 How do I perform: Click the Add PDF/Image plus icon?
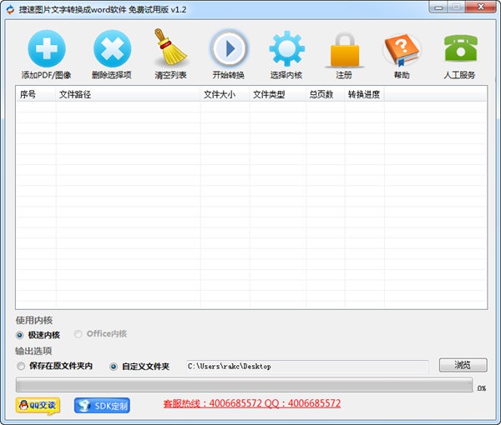(47, 48)
